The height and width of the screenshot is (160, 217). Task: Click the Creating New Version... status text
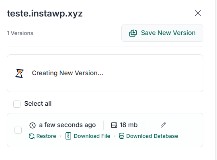(68, 73)
